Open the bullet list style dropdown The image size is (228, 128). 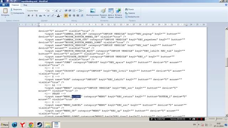[x=77, y=11]
